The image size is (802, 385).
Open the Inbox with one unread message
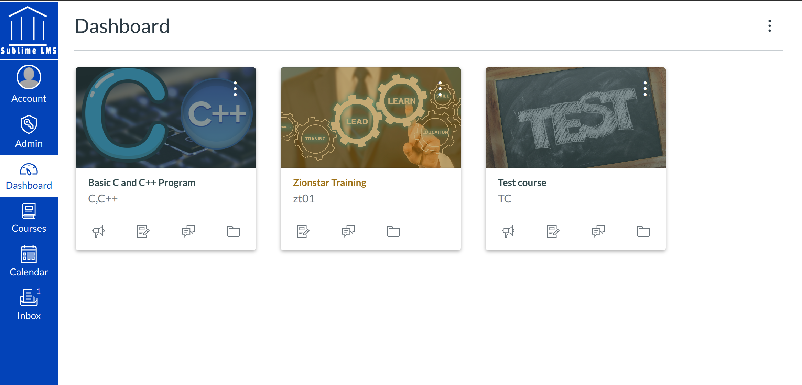[x=29, y=305]
